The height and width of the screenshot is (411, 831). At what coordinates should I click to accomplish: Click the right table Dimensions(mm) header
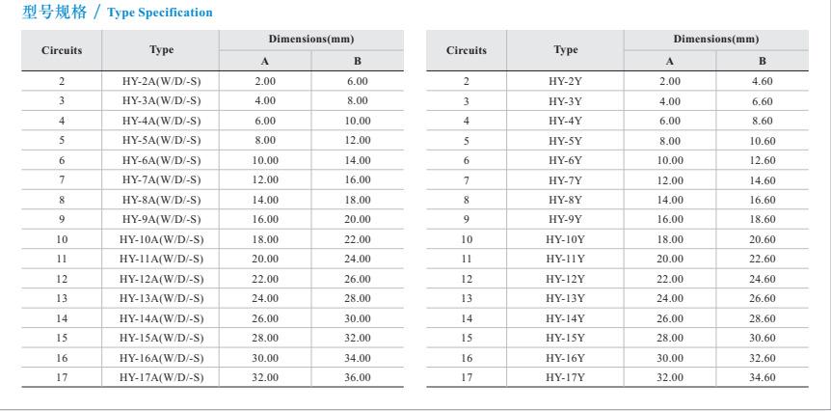(x=716, y=39)
